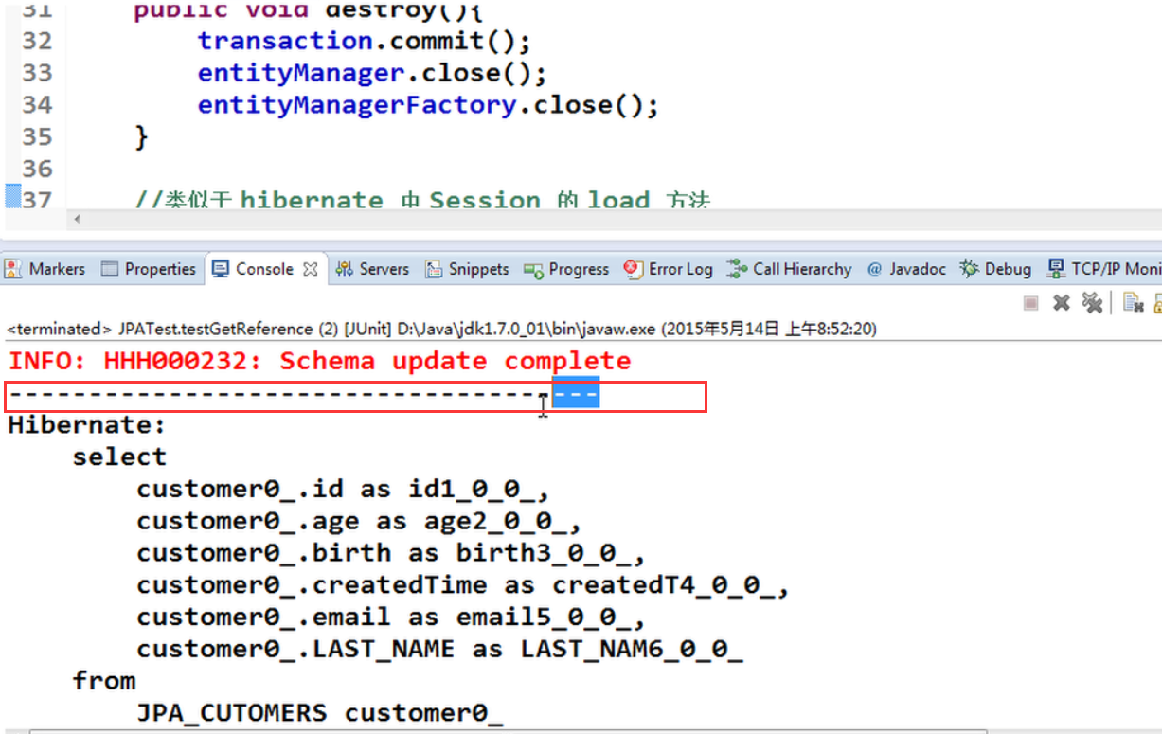Open the Debug tab
This screenshot has height=734, width=1162.
995,269
